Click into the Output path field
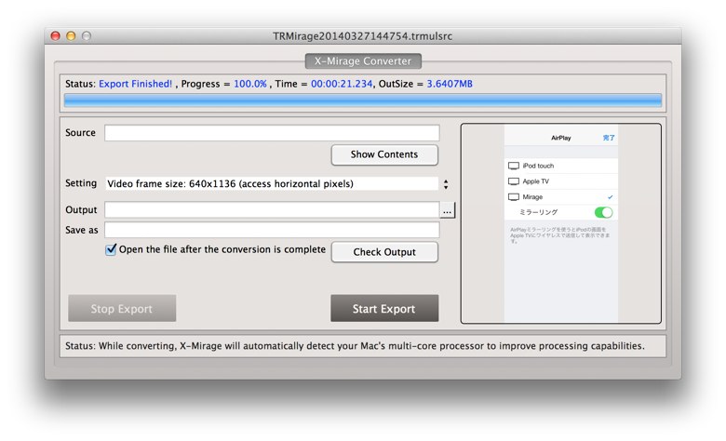The image size is (726, 441). (x=272, y=210)
